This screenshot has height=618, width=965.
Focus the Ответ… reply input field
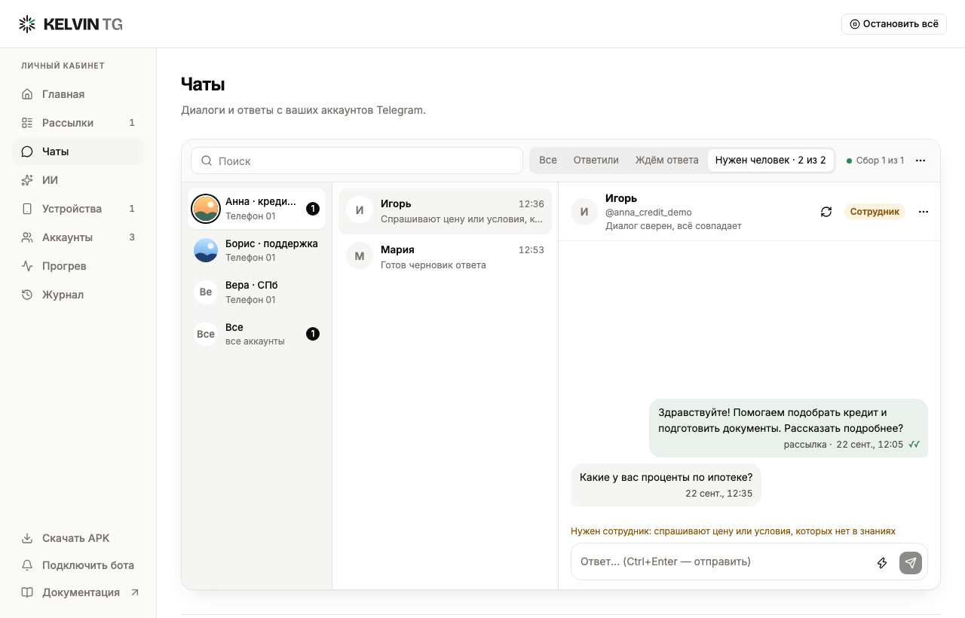pyautogui.click(x=722, y=561)
